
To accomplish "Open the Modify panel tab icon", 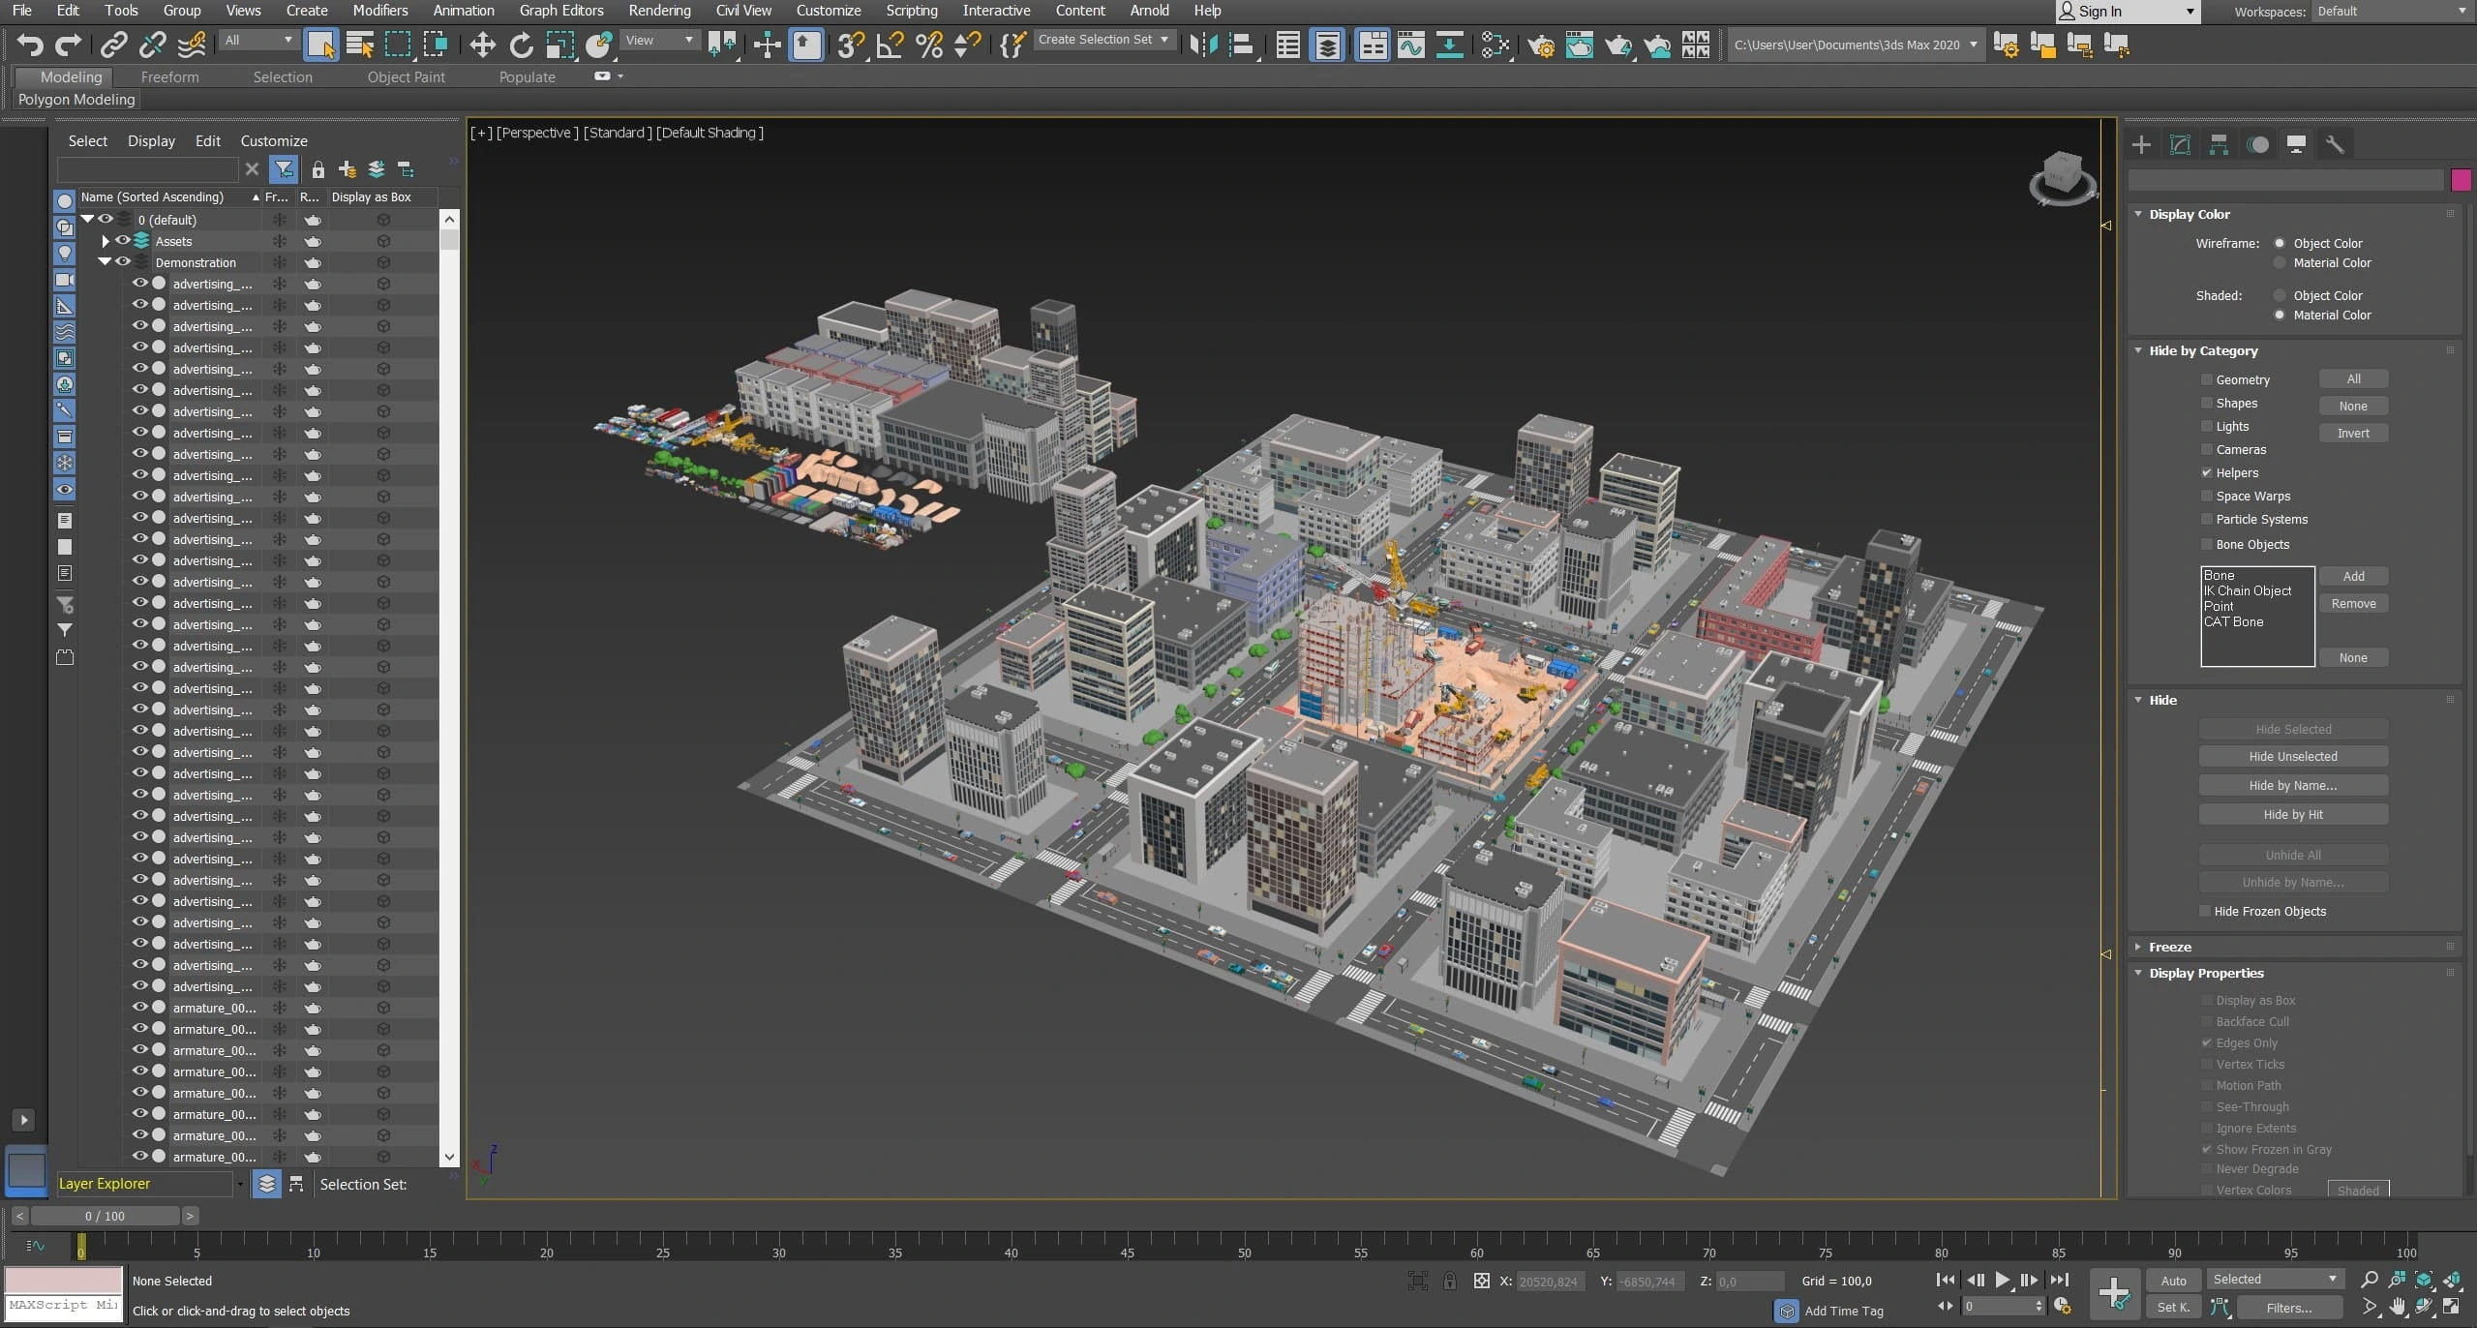I will pos(2180,144).
